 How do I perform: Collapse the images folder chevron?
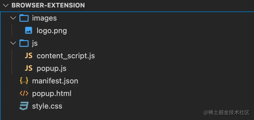pos(13,18)
